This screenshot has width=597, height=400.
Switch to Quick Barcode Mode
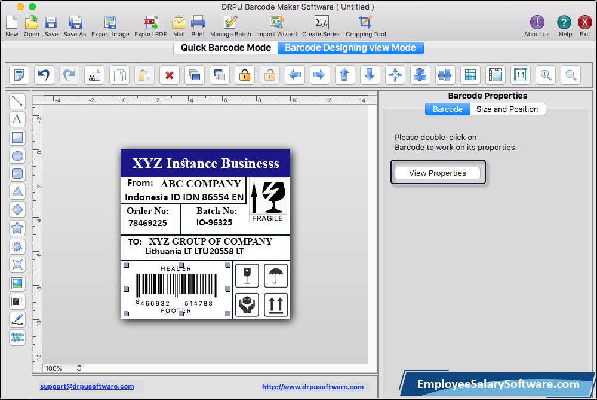click(226, 48)
